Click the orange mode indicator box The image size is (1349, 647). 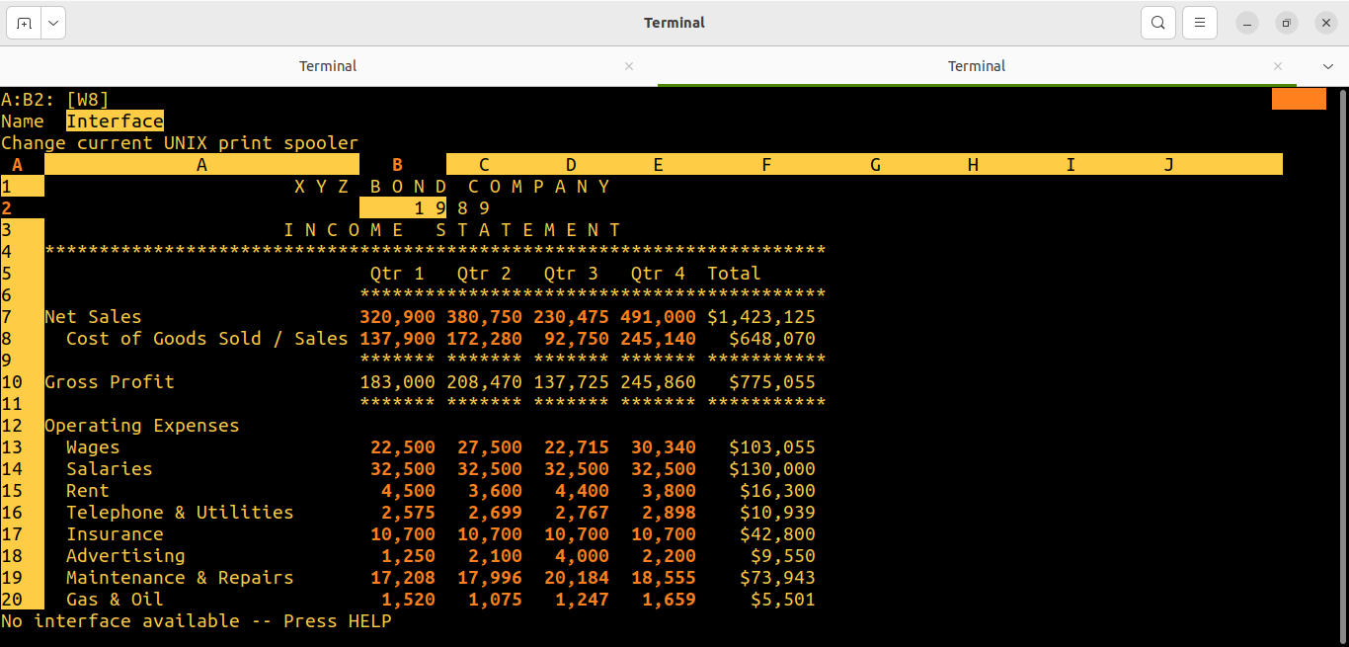pyautogui.click(x=1299, y=99)
